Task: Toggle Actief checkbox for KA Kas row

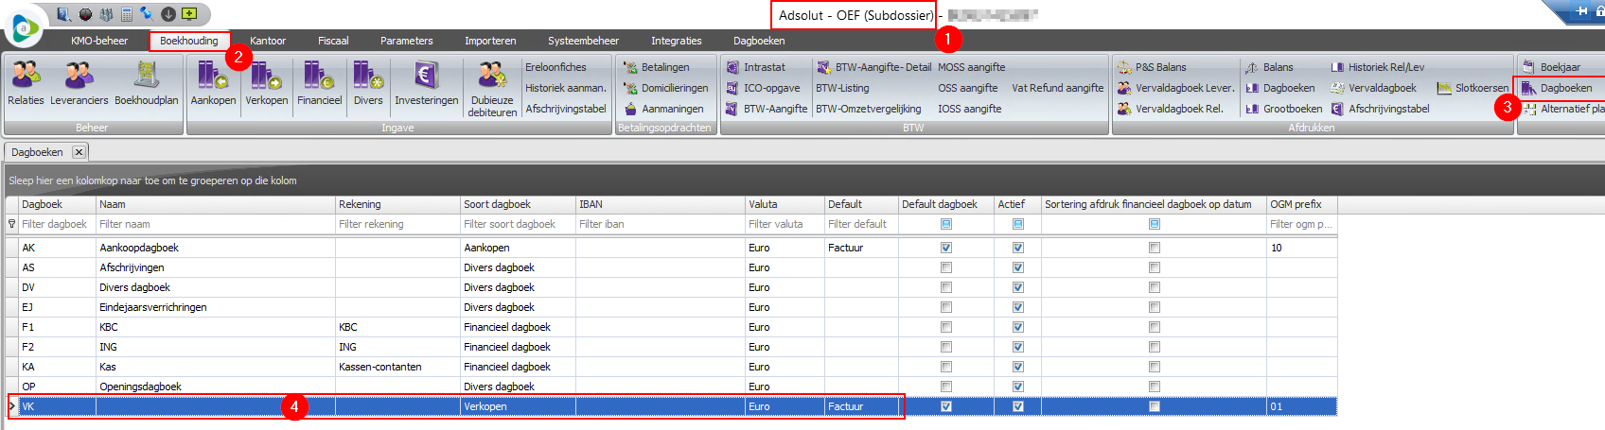Action: click(1018, 367)
